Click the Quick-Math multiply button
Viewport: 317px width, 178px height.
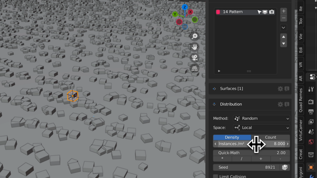pos(222,159)
